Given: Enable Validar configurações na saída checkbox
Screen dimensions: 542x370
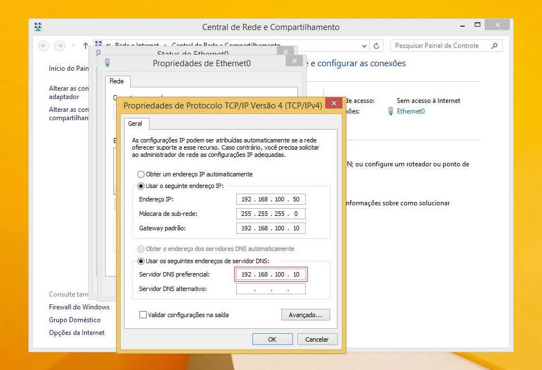Looking at the screenshot, I should pyautogui.click(x=143, y=315).
